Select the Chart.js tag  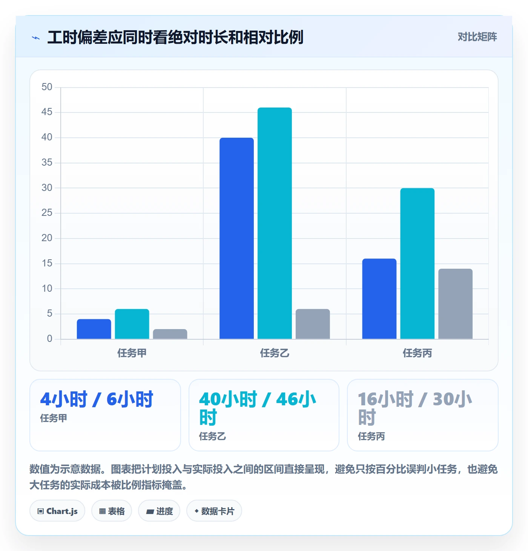(x=57, y=511)
